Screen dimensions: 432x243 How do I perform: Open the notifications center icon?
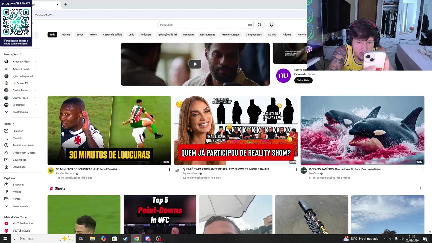click(425, 239)
